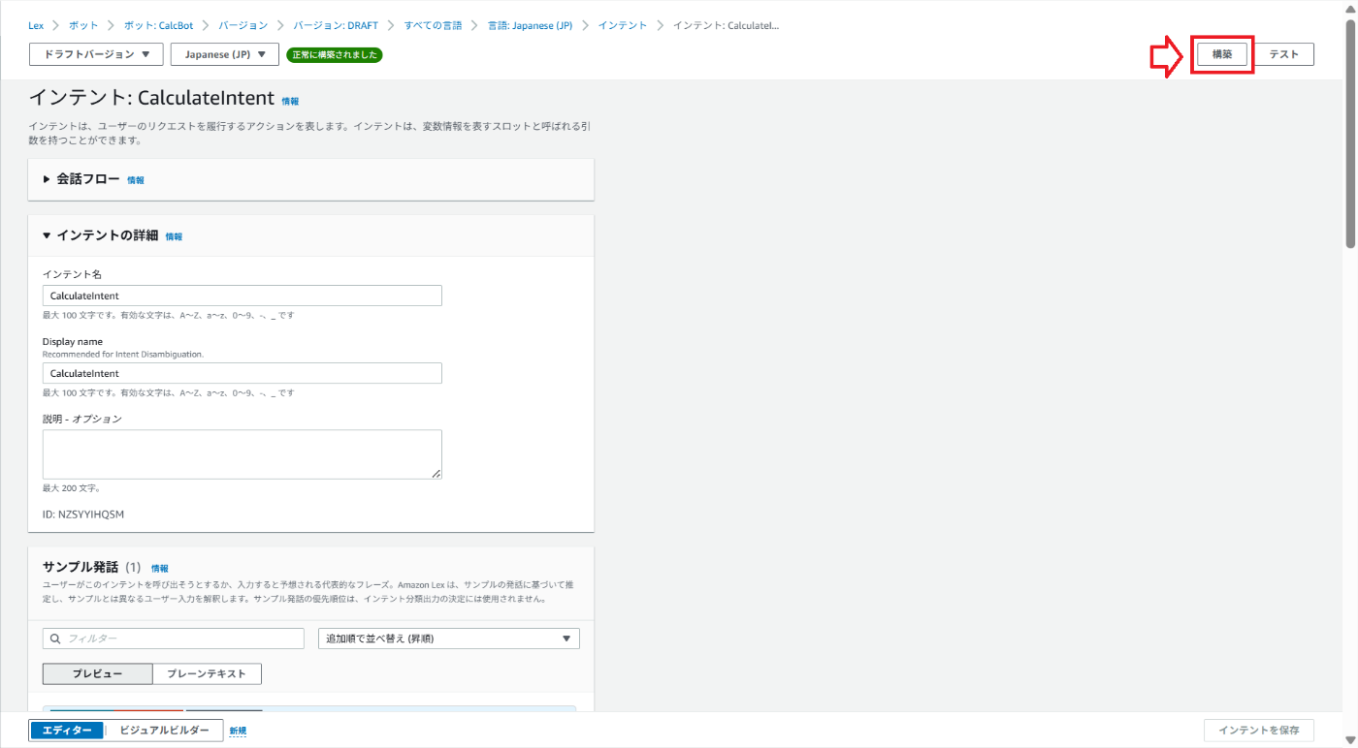The height and width of the screenshot is (748, 1358).
Task: Open the ドラフトバージョン dropdown
Action: pos(96,54)
